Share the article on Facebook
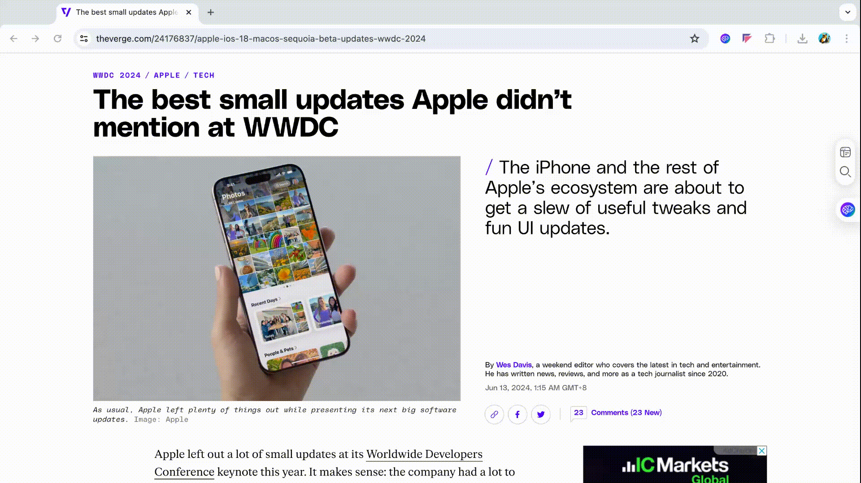Viewport: 861px width, 483px height. [x=517, y=414]
